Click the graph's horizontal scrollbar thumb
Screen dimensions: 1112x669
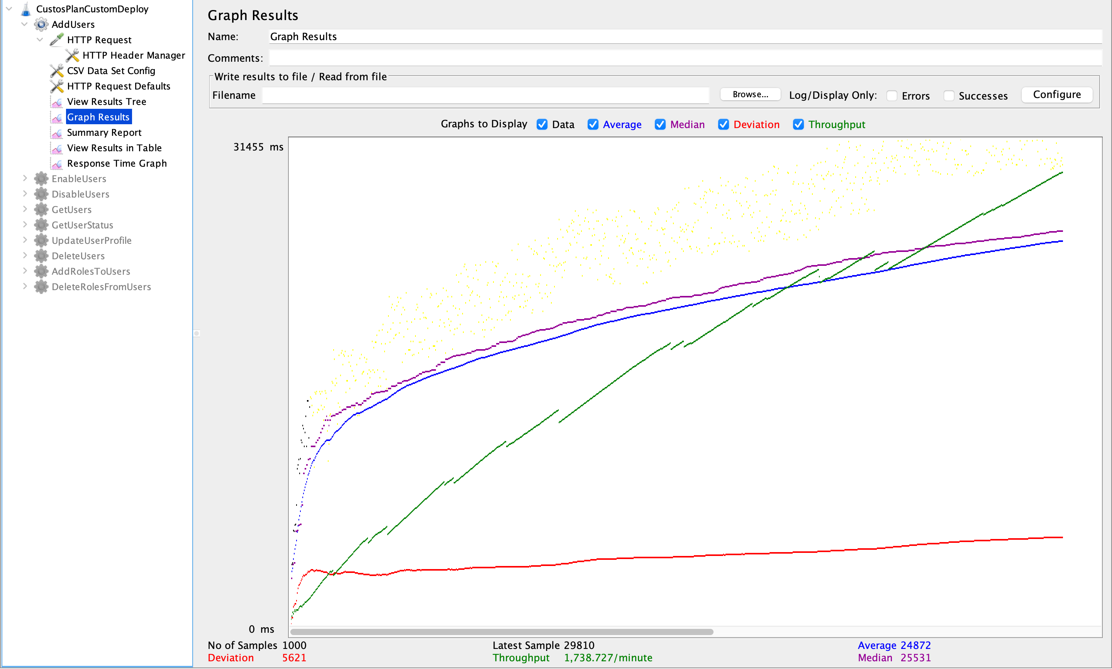tap(502, 632)
